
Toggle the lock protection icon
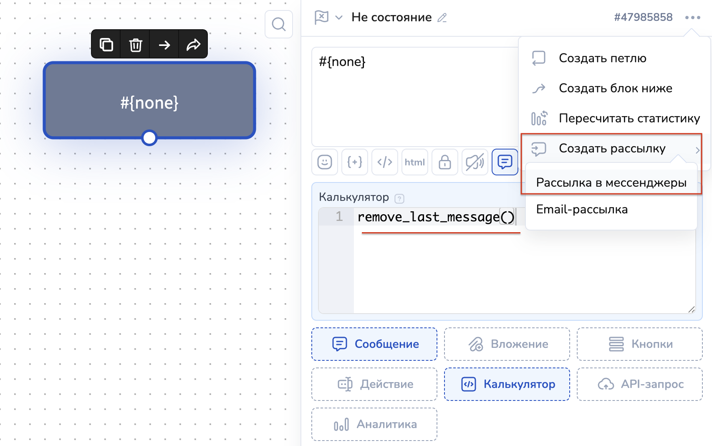444,162
